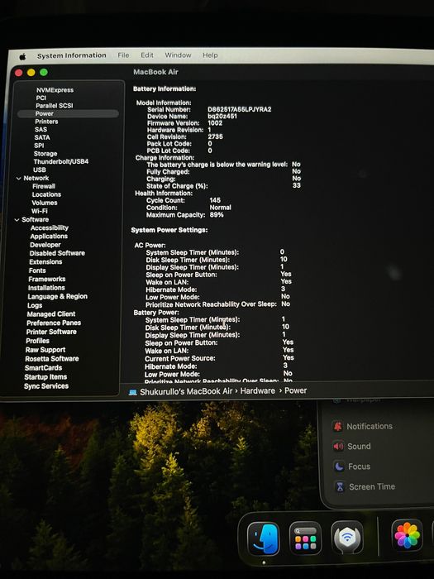
Task: Click the Sound speaker icon
Action: (x=338, y=447)
